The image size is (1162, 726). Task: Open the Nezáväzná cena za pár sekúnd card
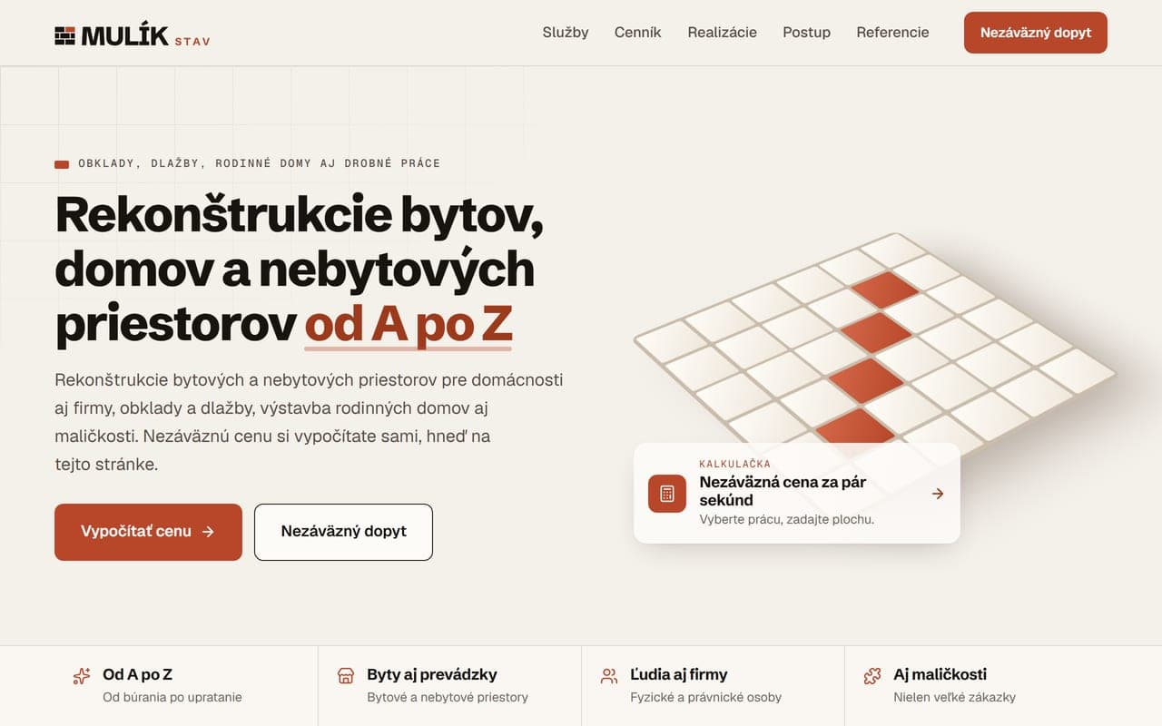point(797,493)
